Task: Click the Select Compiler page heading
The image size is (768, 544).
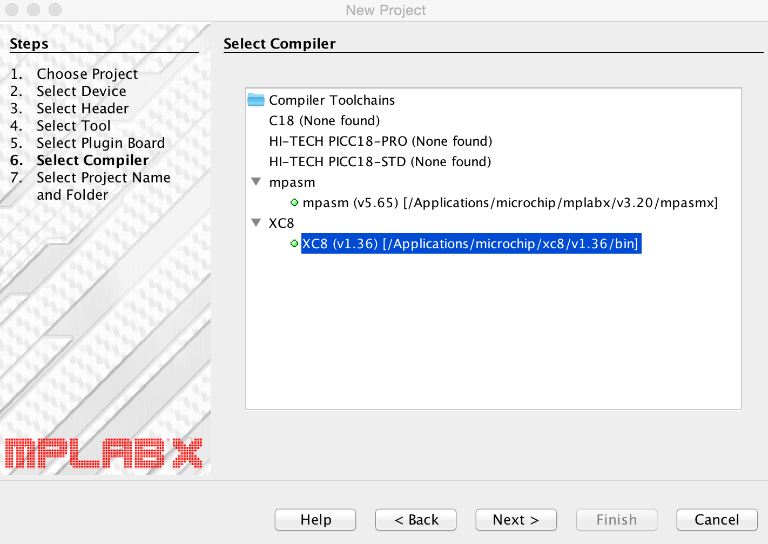Action: (x=280, y=44)
